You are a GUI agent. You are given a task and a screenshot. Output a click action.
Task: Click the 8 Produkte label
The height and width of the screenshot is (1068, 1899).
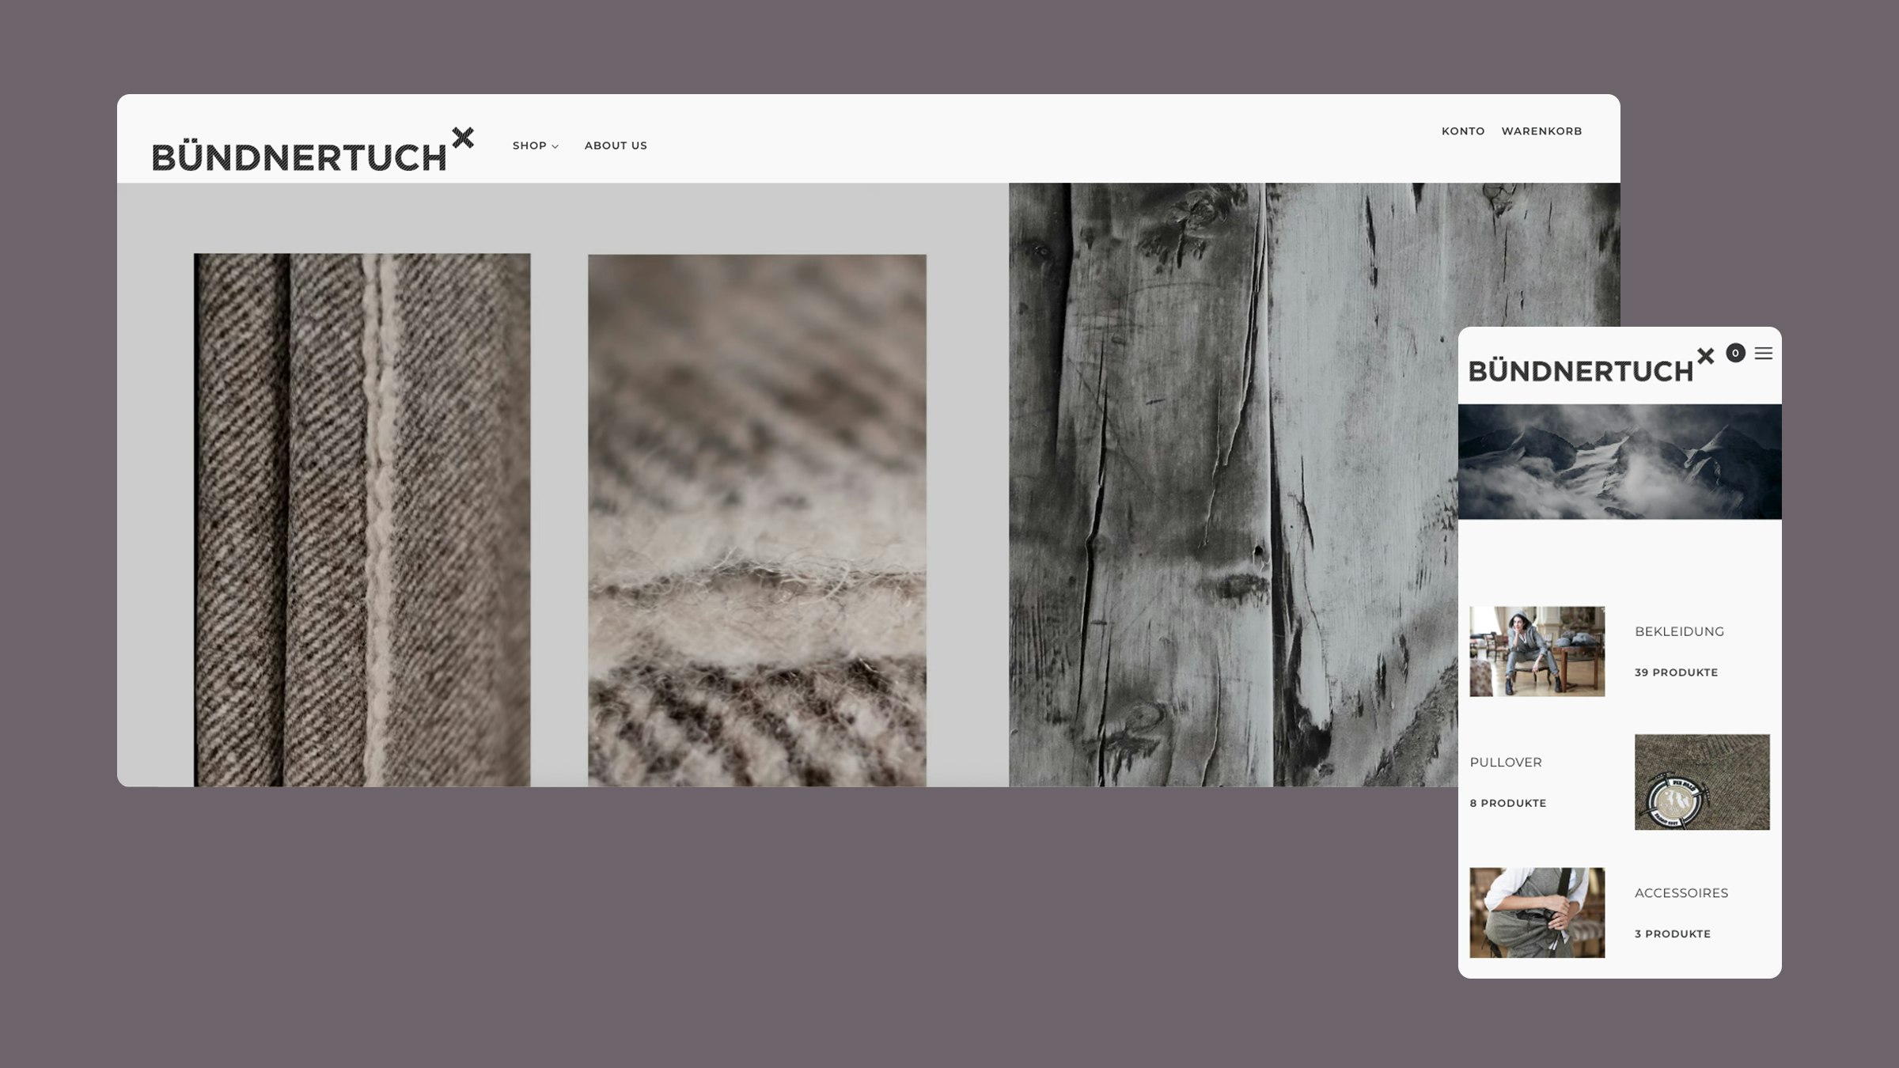point(1507,803)
